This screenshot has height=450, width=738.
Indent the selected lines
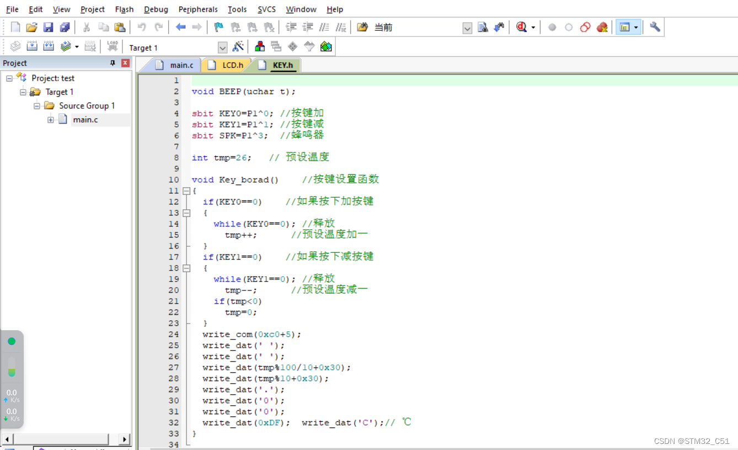[x=291, y=27]
